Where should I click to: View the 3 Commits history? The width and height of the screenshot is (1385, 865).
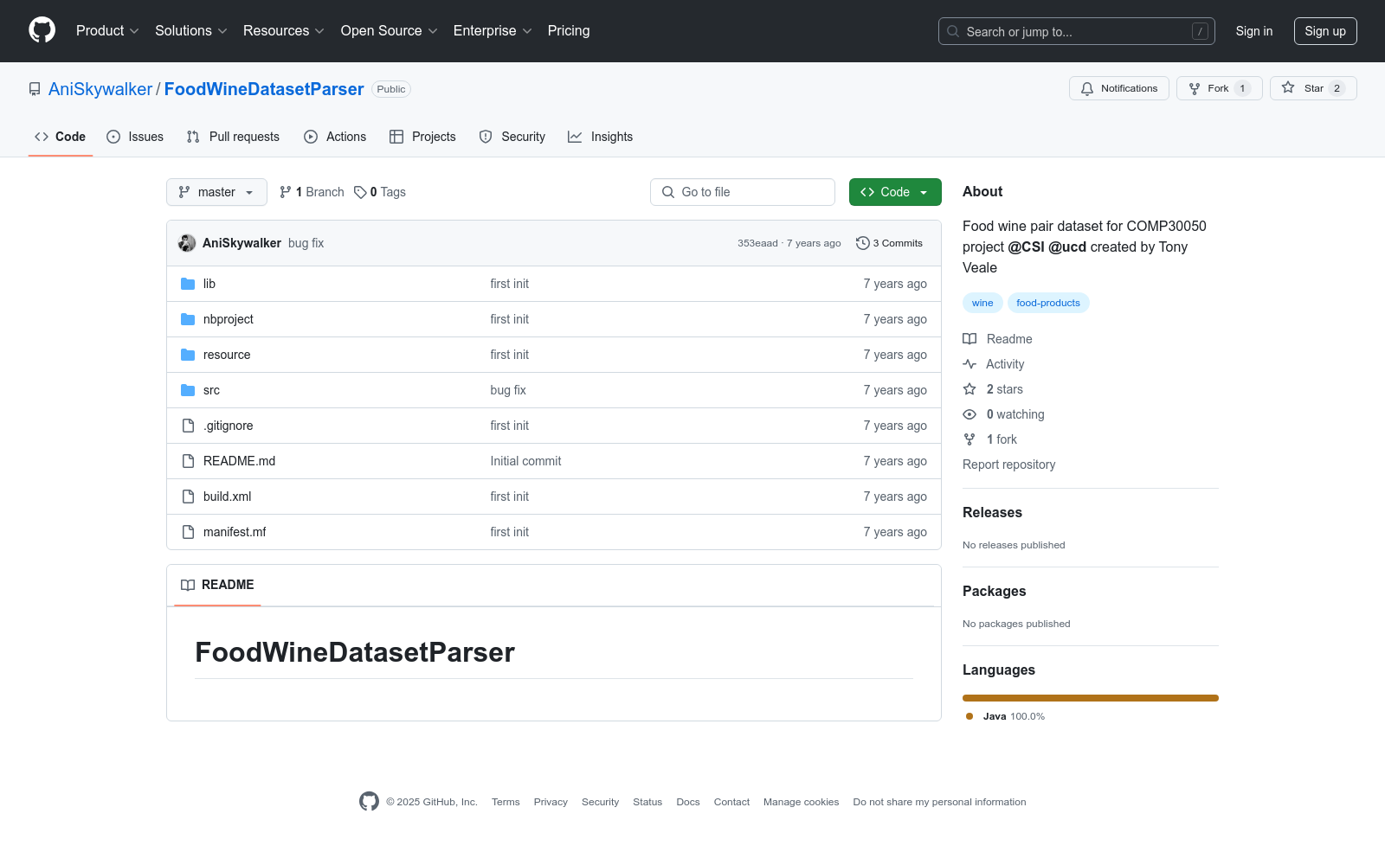(889, 243)
